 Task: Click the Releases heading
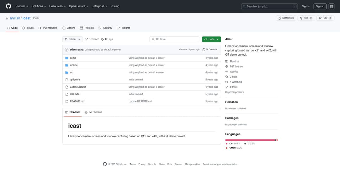(x=231, y=102)
